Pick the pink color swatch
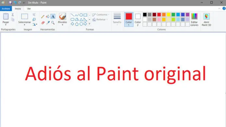This screenshot has width=226, height=127. point(159,19)
